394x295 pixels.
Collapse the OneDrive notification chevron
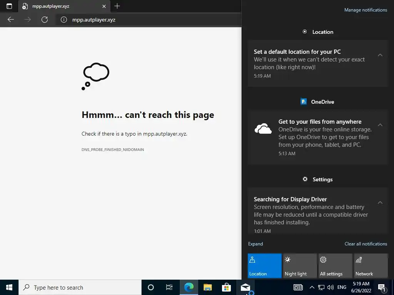click(x=380, y=125)
